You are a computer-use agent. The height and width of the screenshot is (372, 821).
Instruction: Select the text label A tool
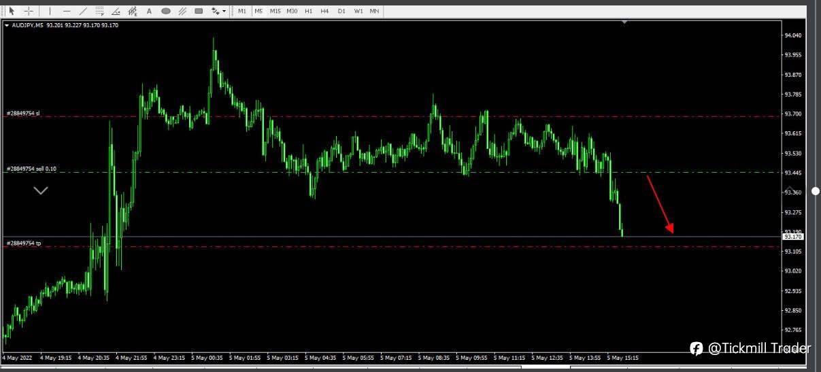click(x=149, y=11)
